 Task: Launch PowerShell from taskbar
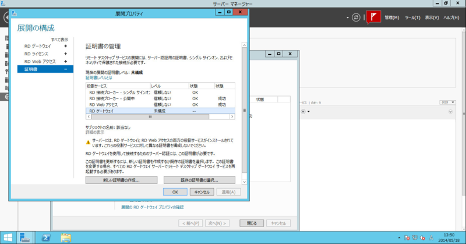click(x=46, y=238)
